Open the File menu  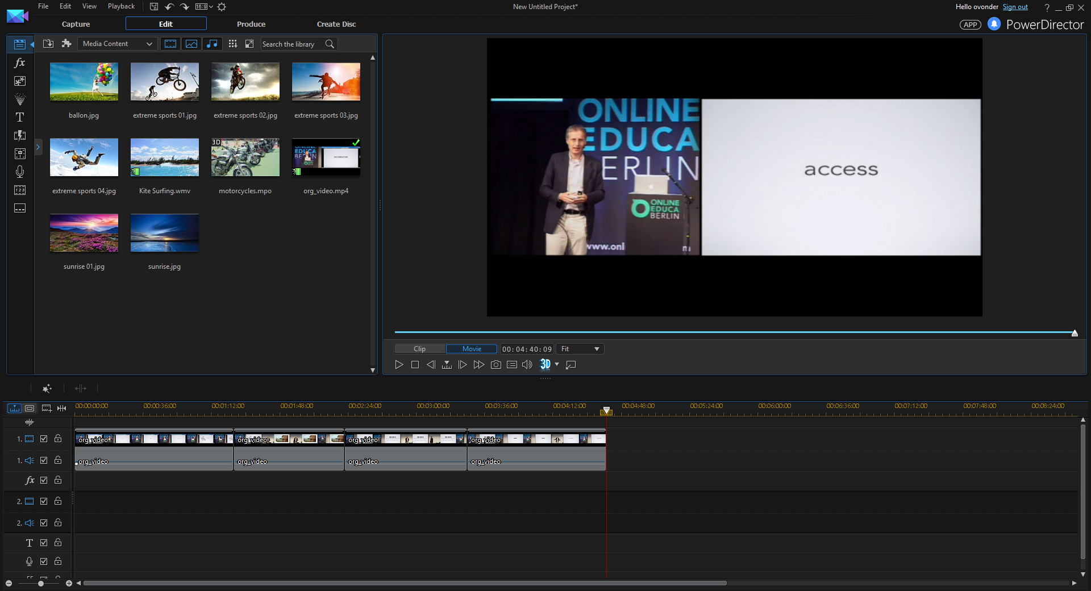point(43,6)
